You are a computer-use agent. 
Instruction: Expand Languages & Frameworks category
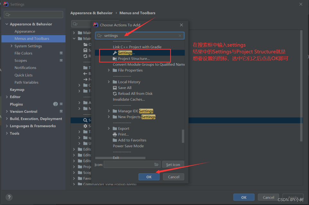7,126
